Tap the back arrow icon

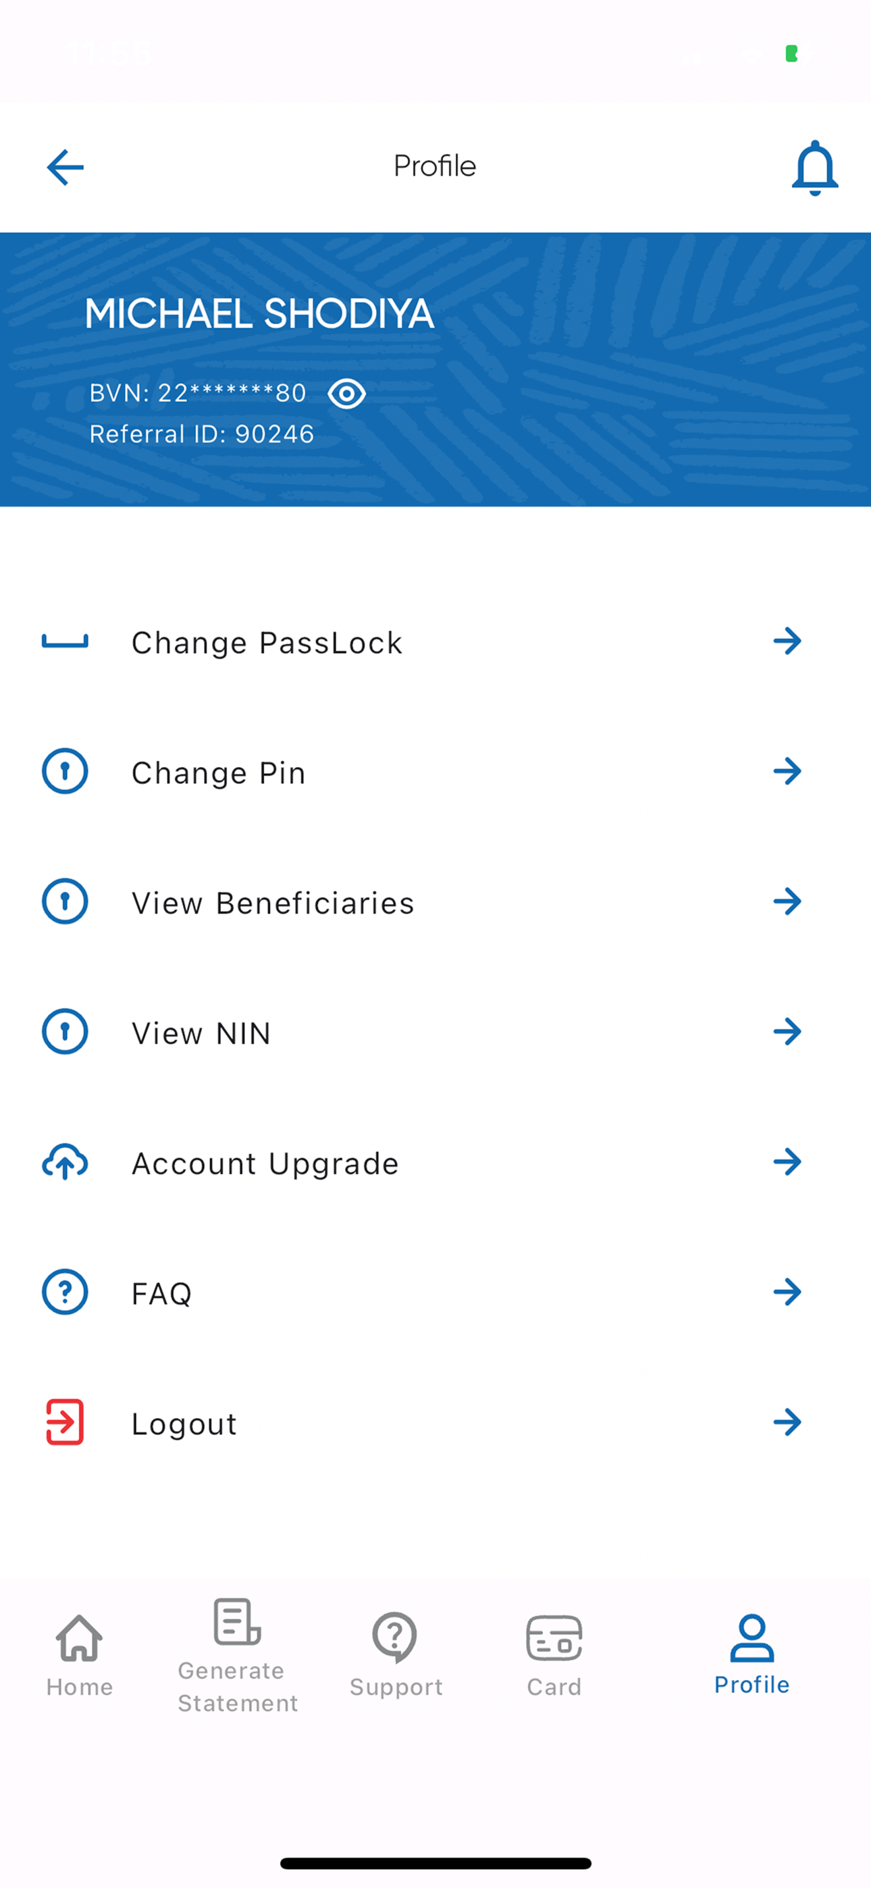pyautogui.click(x=65, y=167)
